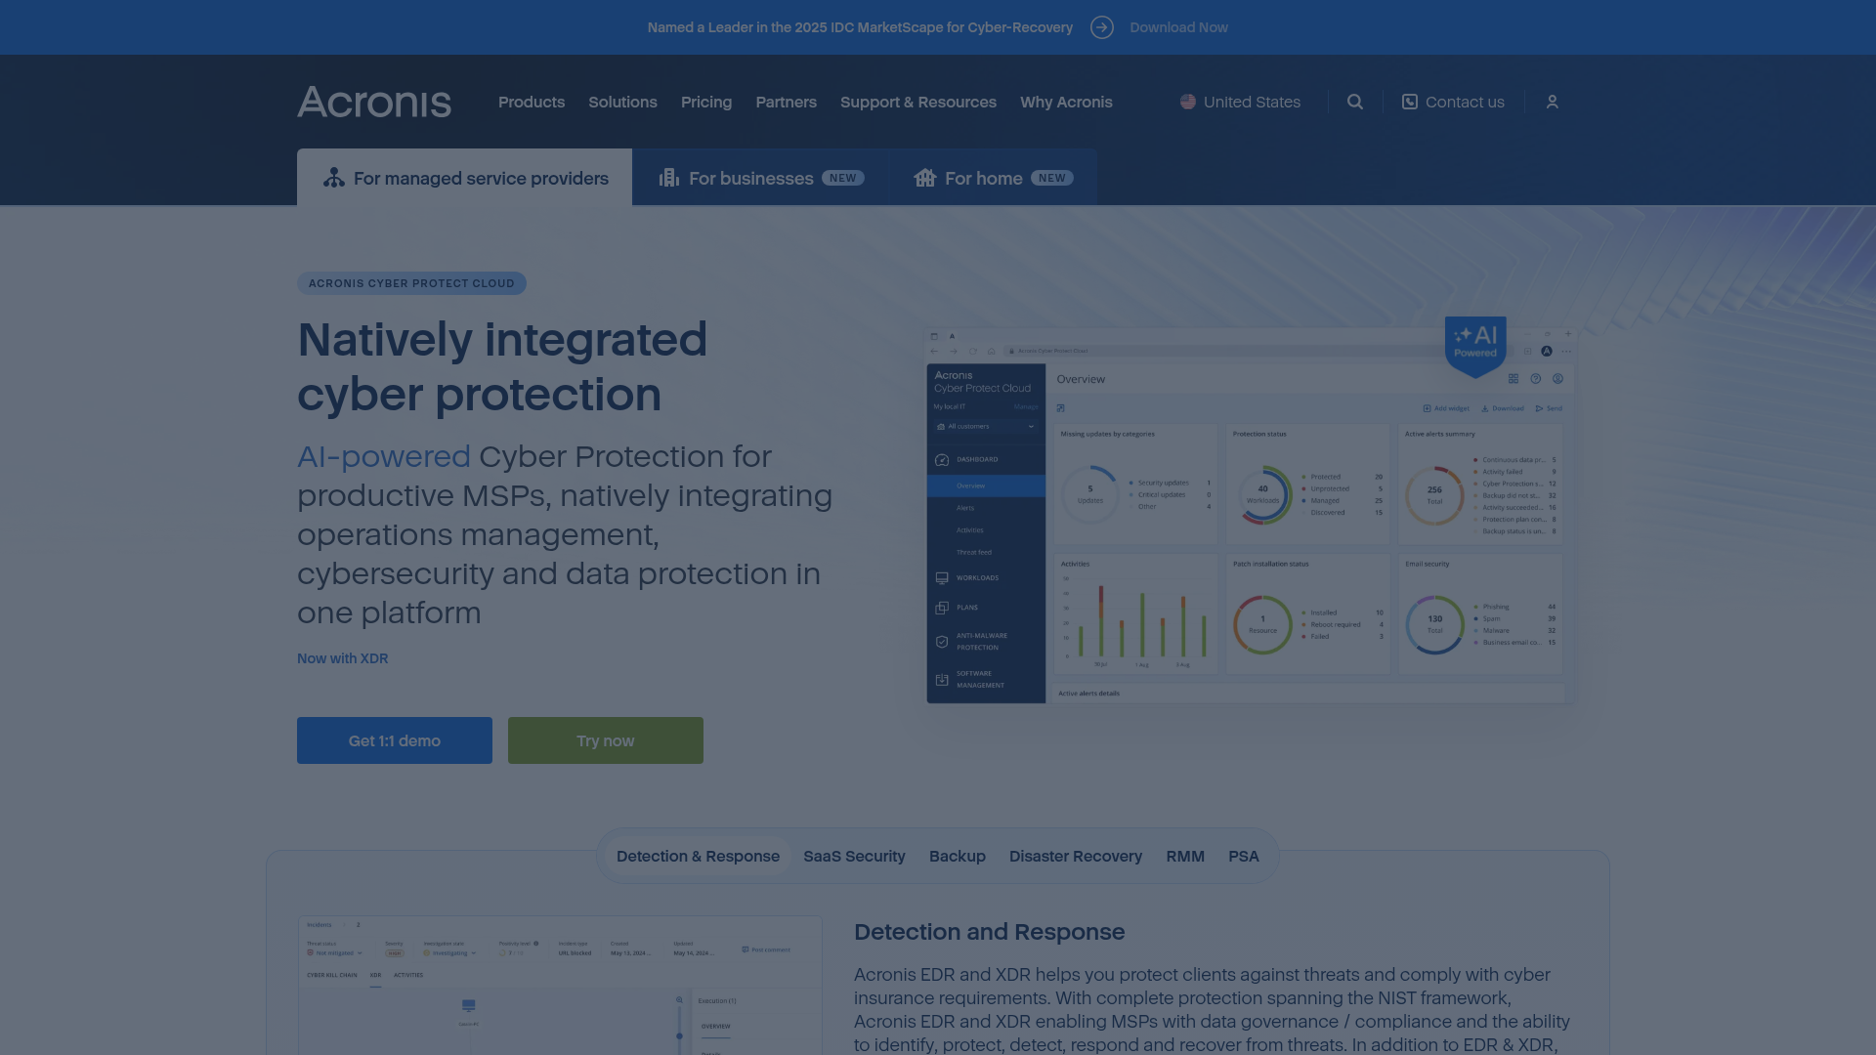
Task: Click the home icon on For home tab
Action: (x=925, y=178)
